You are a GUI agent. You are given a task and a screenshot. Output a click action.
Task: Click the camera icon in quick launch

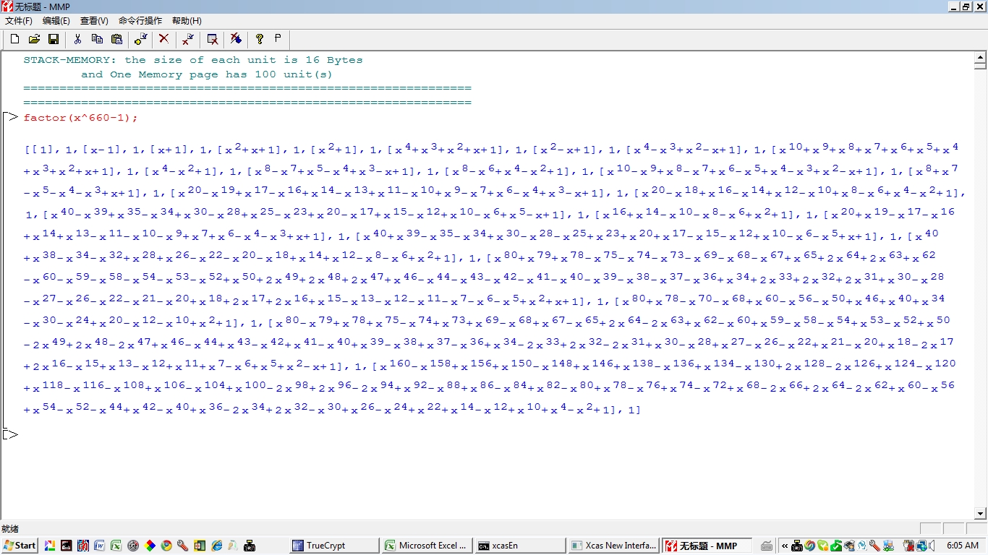coord(250,546)
